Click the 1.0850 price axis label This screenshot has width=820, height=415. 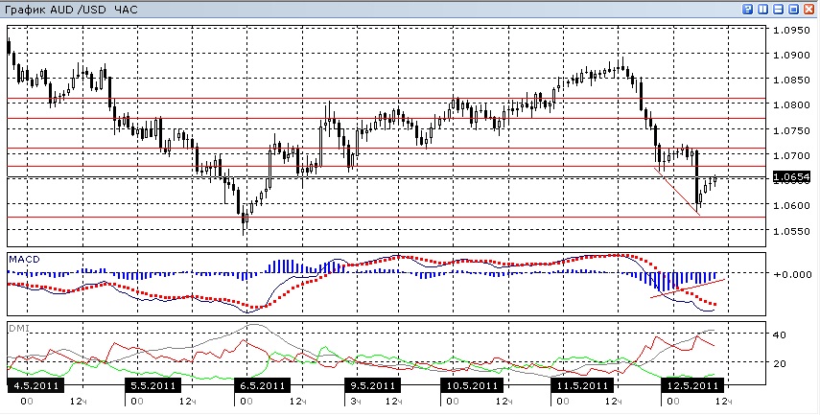pos(791,80)
